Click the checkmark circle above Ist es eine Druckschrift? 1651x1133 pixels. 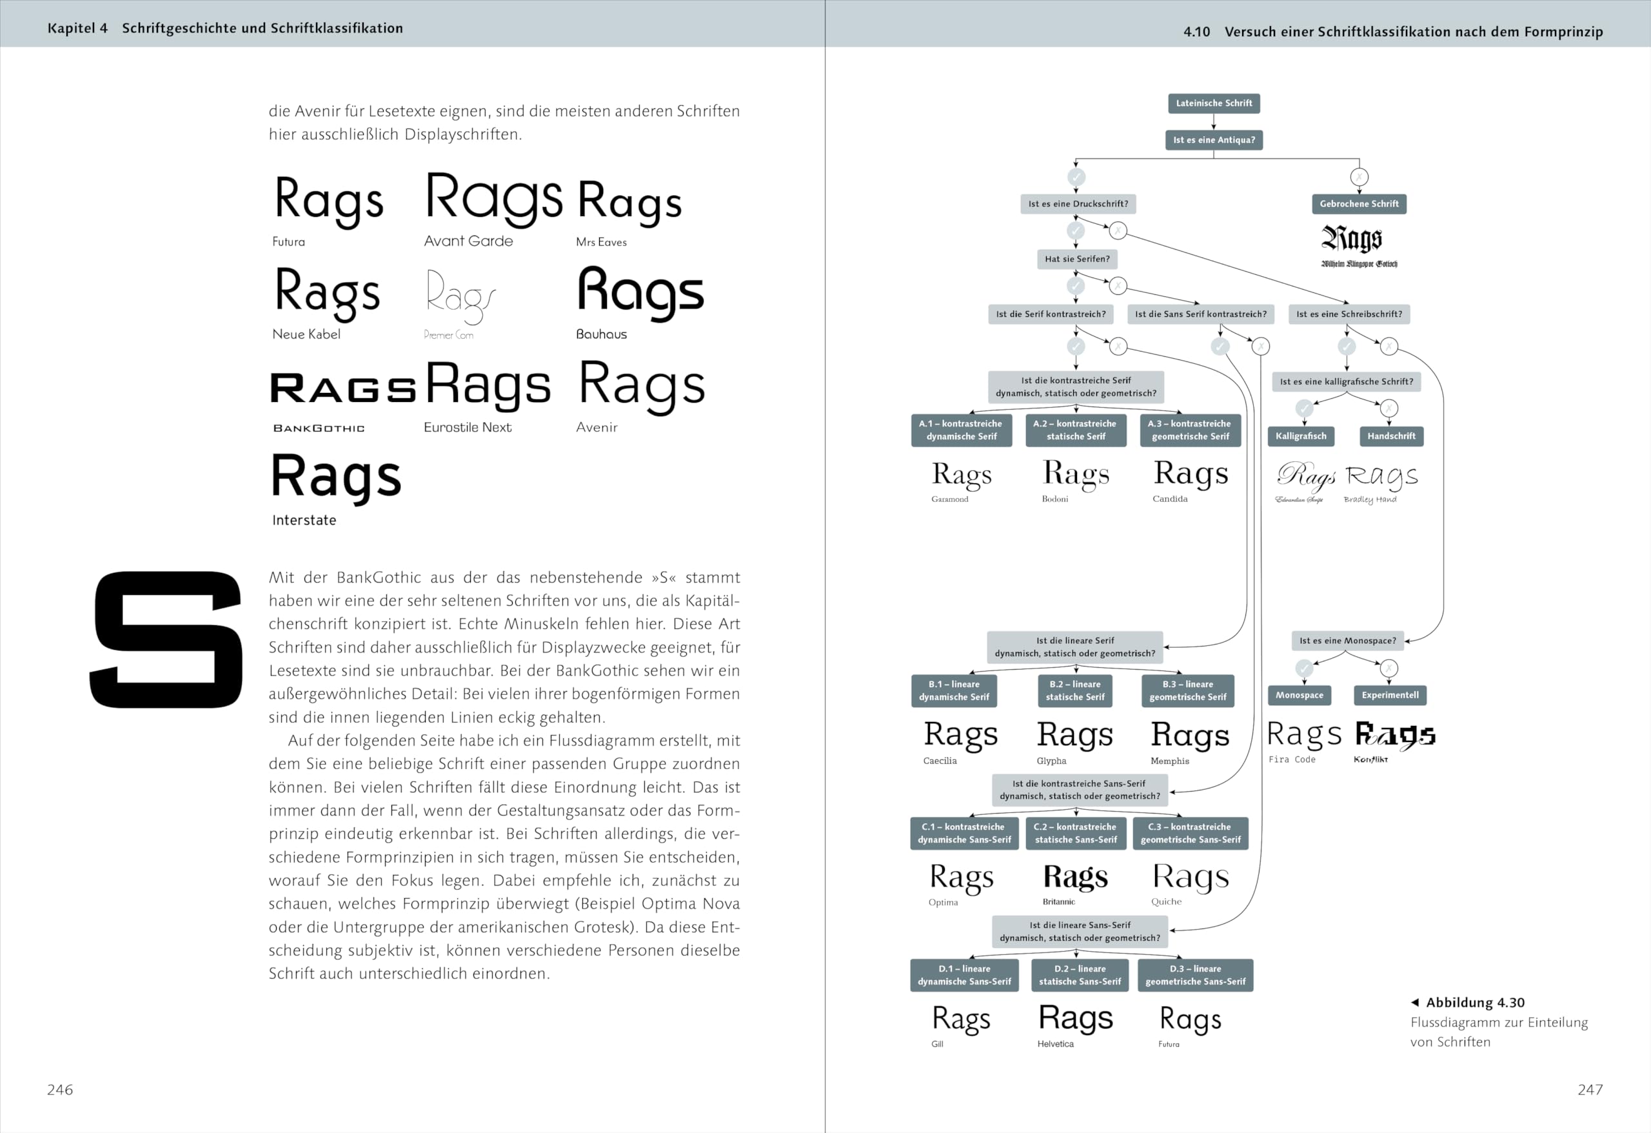pos(1076,177)
